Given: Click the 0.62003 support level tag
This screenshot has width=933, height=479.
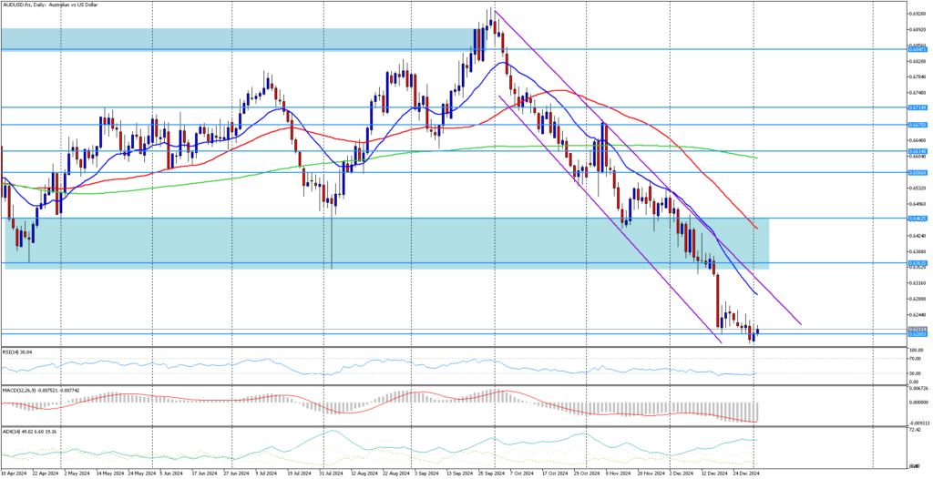Looking at the screenshot, I should [917, 334].
